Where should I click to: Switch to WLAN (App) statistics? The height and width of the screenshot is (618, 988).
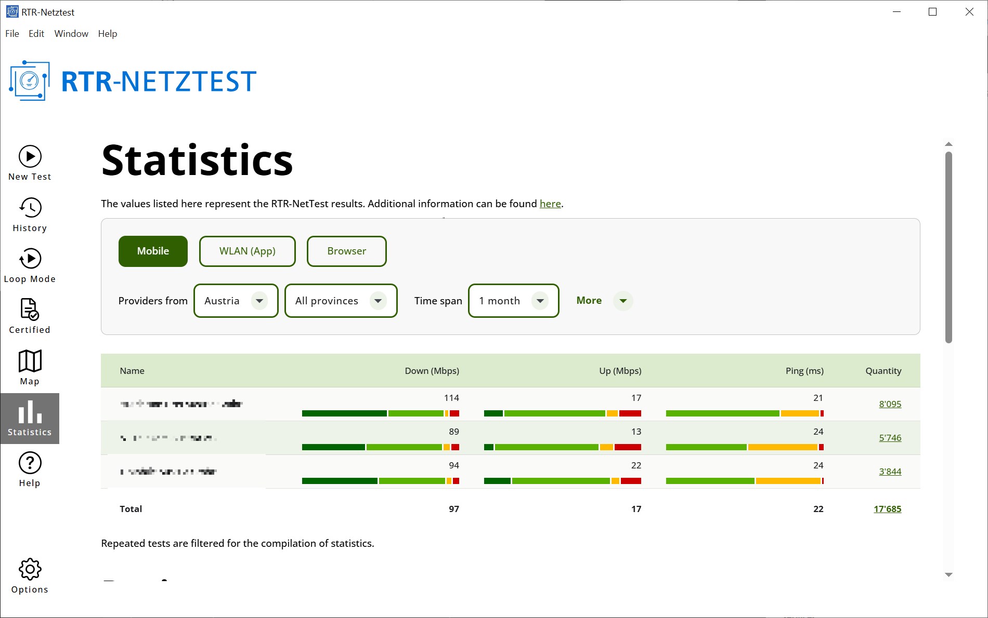(x=248, y=251)
